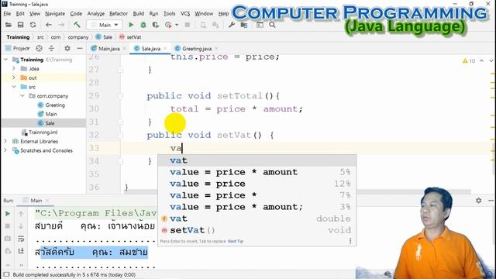Expand Scratches and Consoles node
The width and height of the screenshot is (496, 279).
[5, 150]
